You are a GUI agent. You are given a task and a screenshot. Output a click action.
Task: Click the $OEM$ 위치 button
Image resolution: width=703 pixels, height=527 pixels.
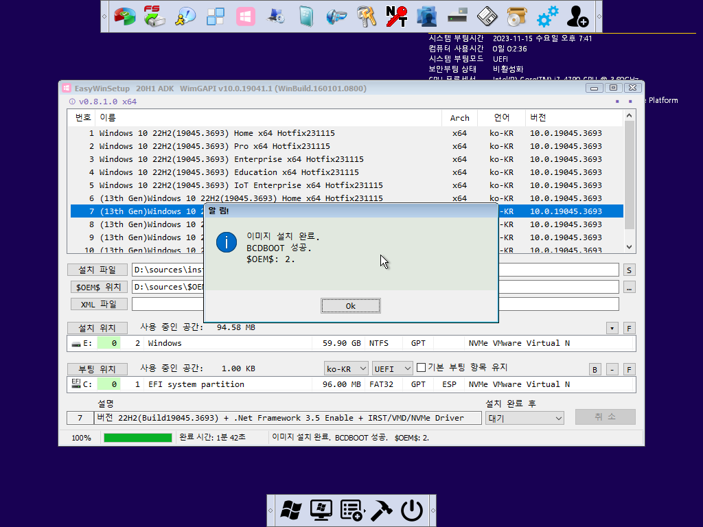99,287
